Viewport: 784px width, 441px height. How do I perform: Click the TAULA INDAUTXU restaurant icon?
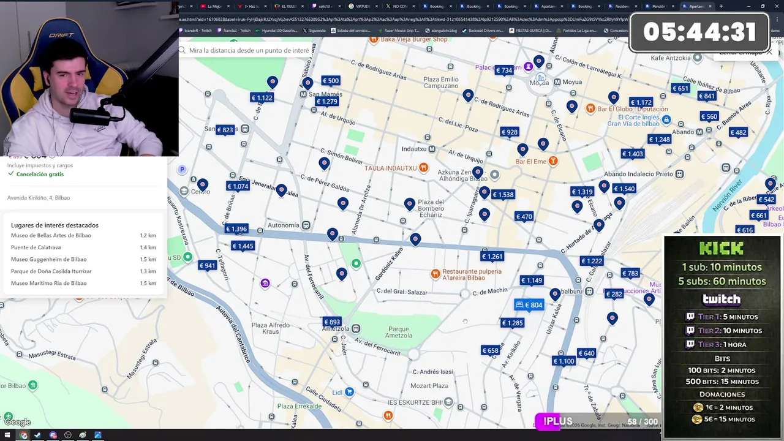pos(423,167)
